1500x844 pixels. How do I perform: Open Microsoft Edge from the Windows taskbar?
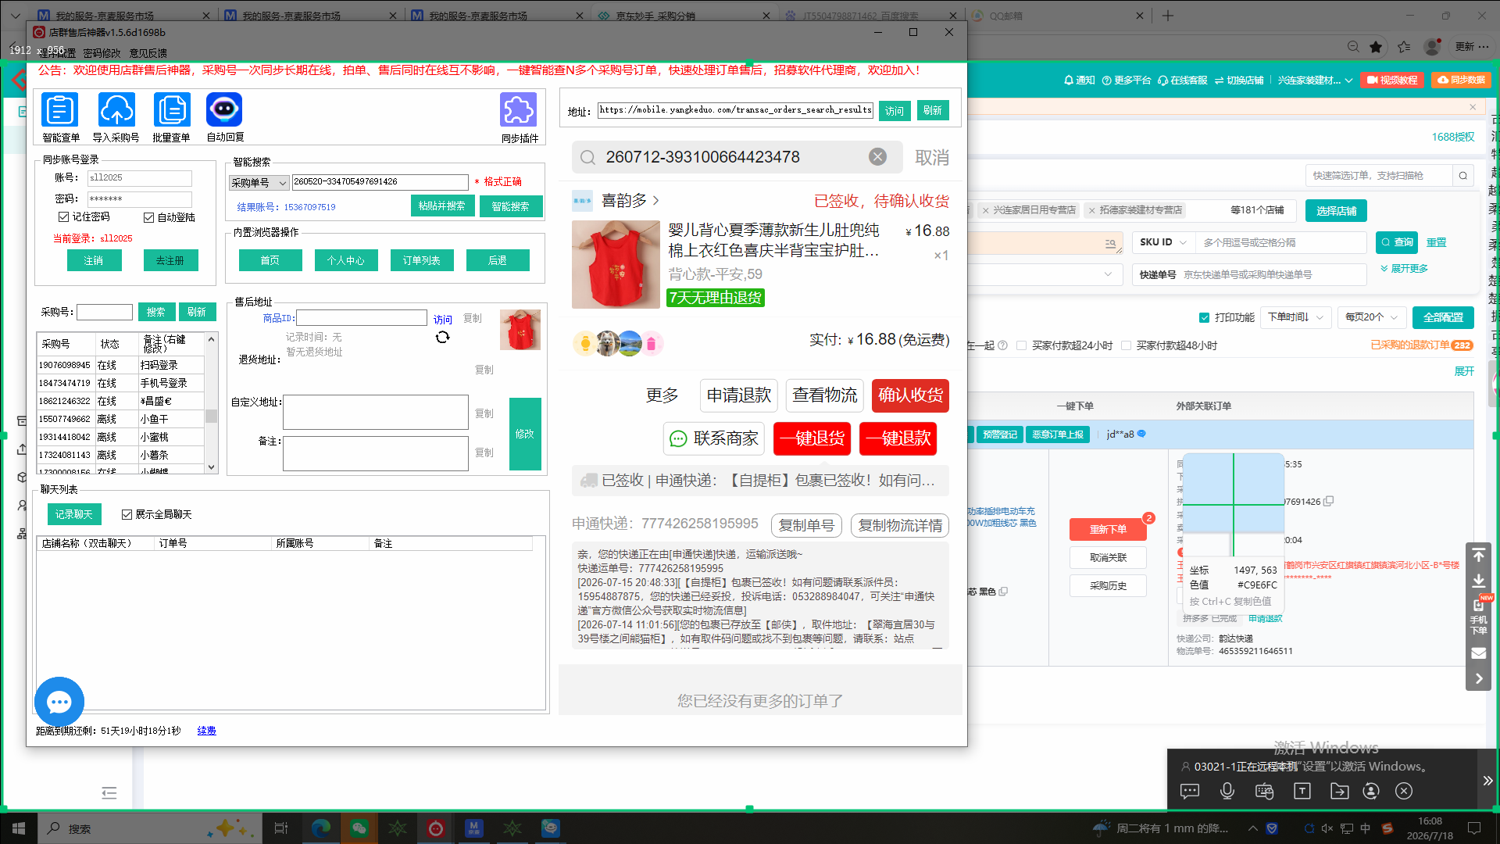321,828
